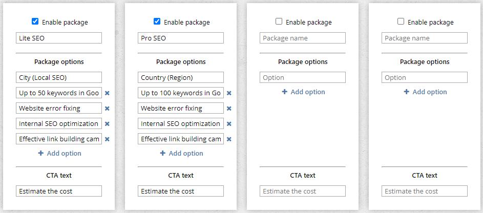Edit the 'Lite SEO' package name field
483x213 pixels.
coord(58,38)
